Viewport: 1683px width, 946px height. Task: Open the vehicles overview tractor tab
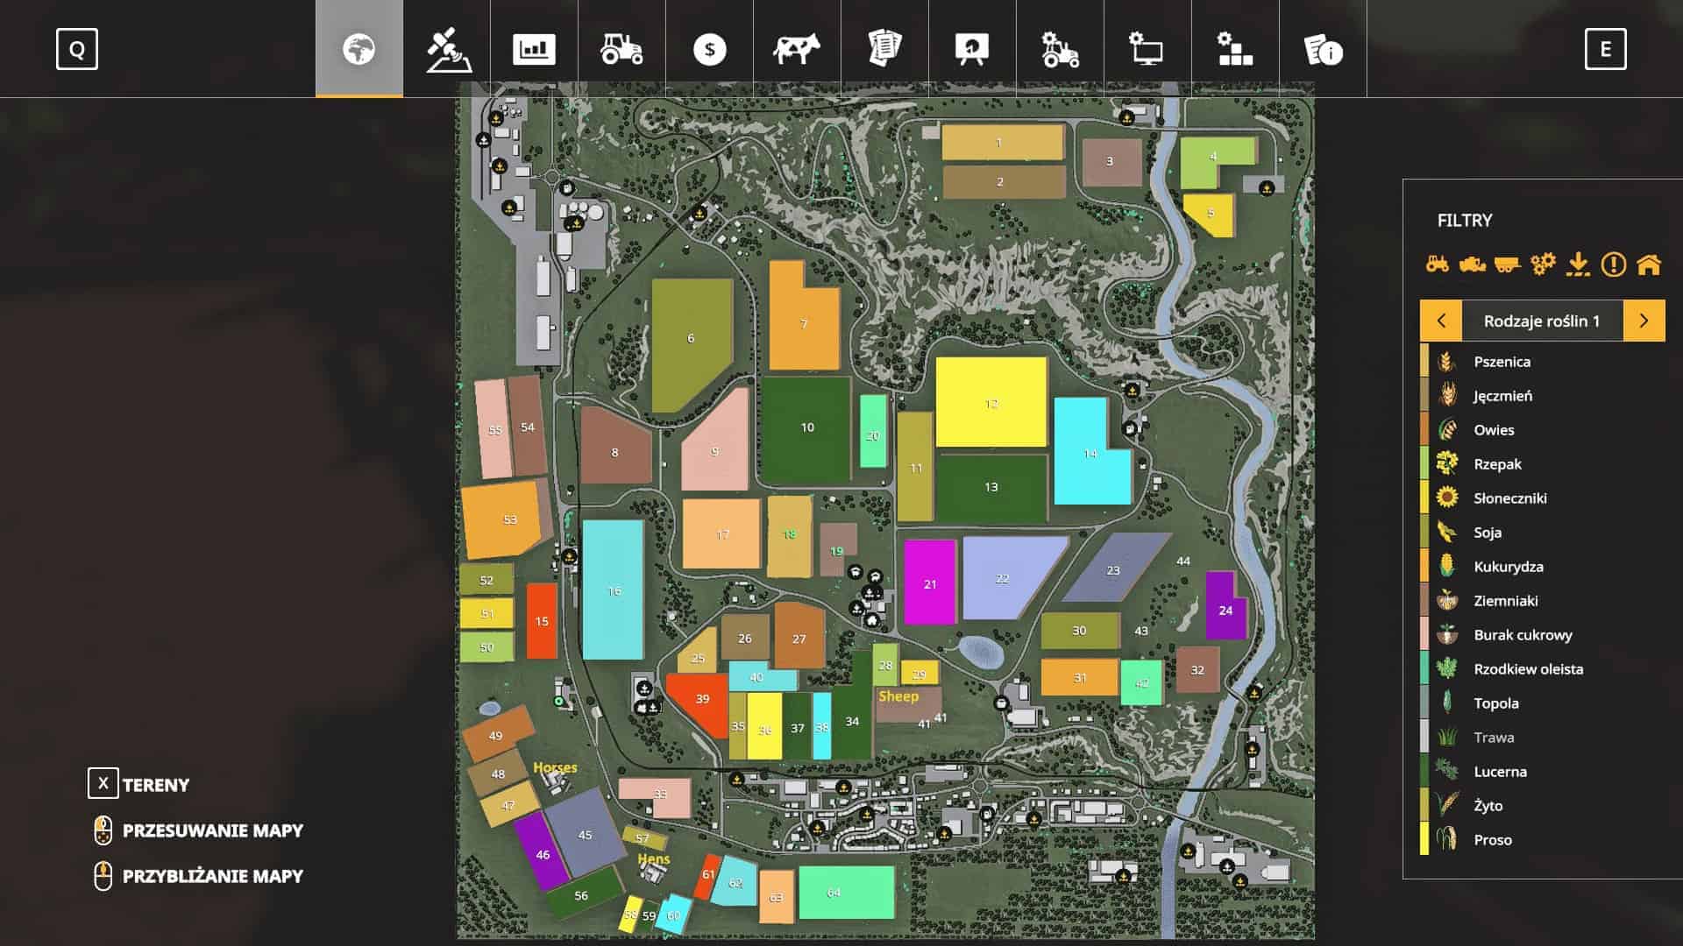pos(621,49)
